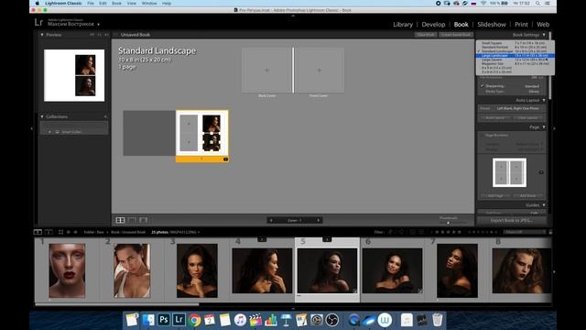Open Spotlight search in menu bar

537,4
